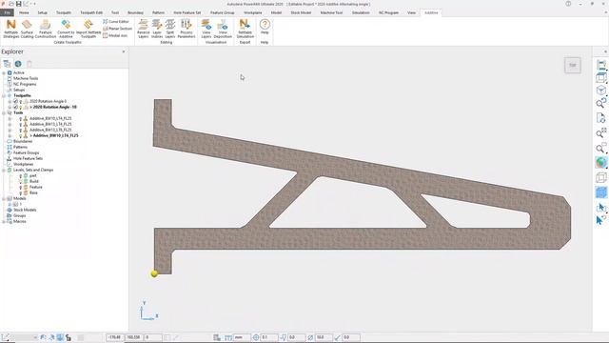Select Machine Tools in Explorer
The width and height of the screenshot is (609, 343).
coord(26,78)
